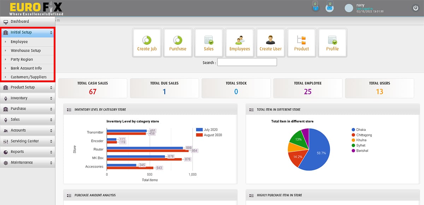This screenshot has width=424, height=205.
Task: Open the Purchase shortcut tile
Action: [x=178, y=43]
